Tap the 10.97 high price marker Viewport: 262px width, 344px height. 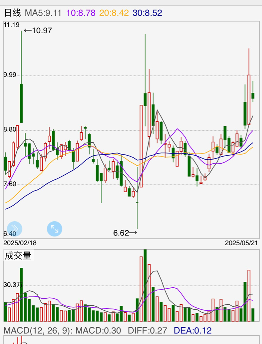click(38, 31)
